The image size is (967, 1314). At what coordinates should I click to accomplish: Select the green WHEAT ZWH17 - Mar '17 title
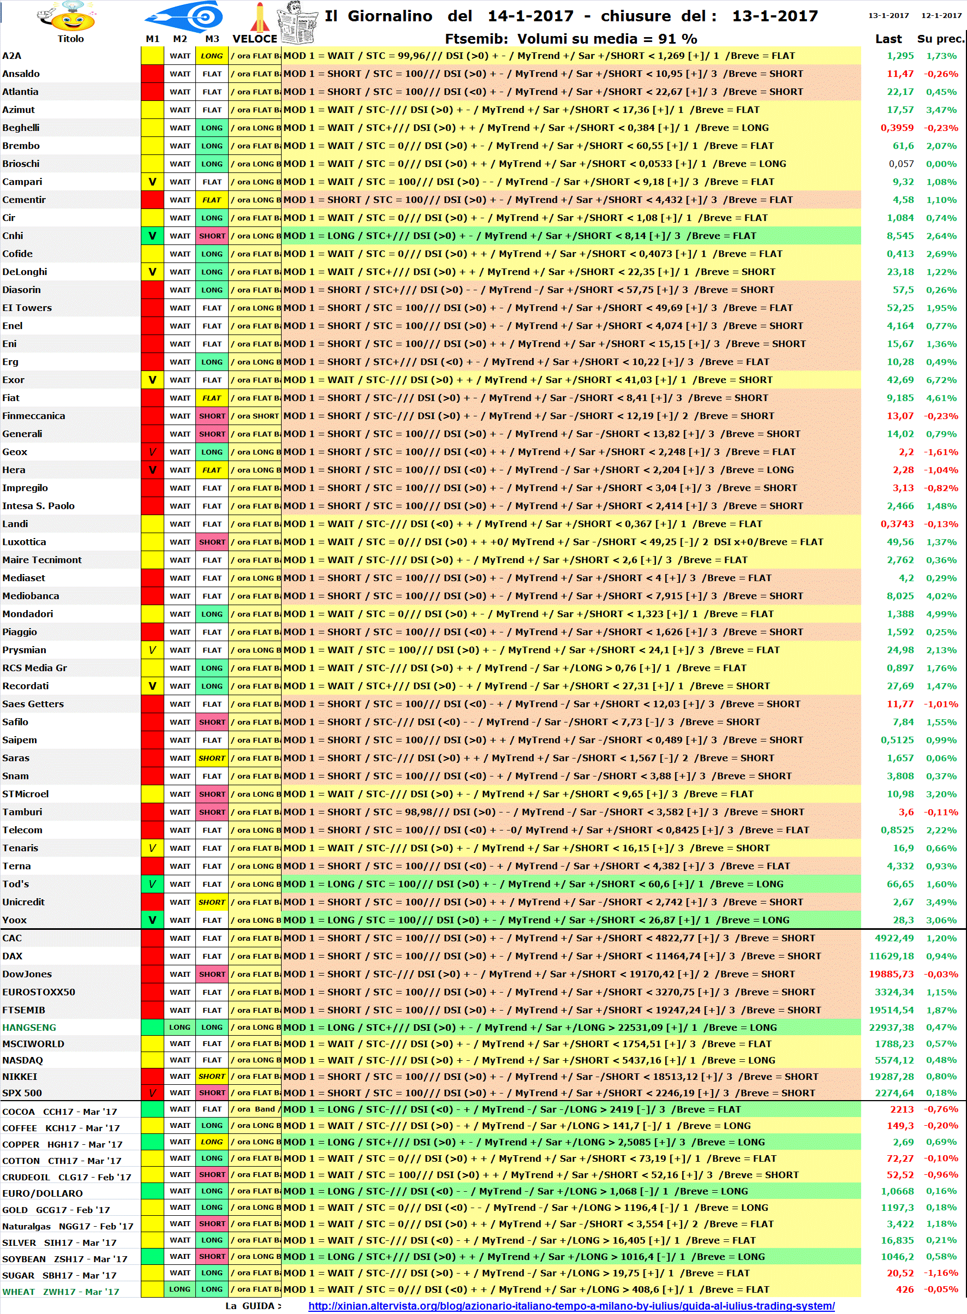coord(60,1292)
